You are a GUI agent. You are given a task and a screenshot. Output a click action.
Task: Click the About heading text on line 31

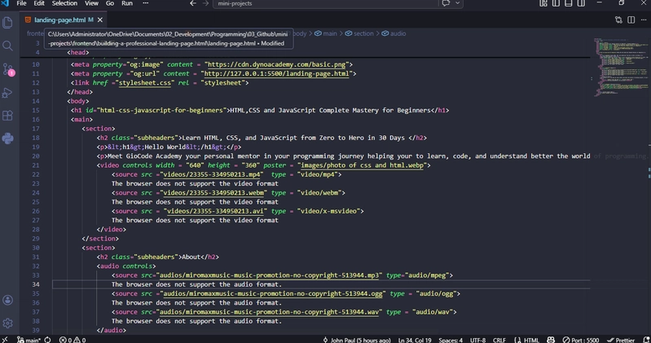coord(191,257)
